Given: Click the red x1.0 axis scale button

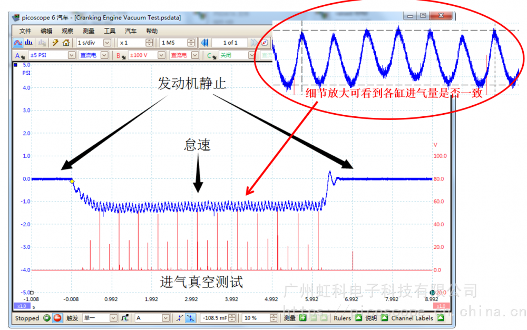Looking at the screenshot, I should 441,306.
